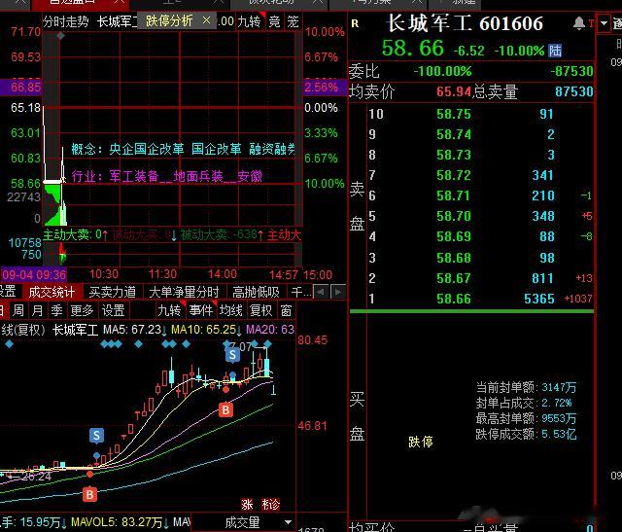Click the 09-04 09:36 time cursor label
This screenshot has height=532, width=622.
[x=34, y=274]
